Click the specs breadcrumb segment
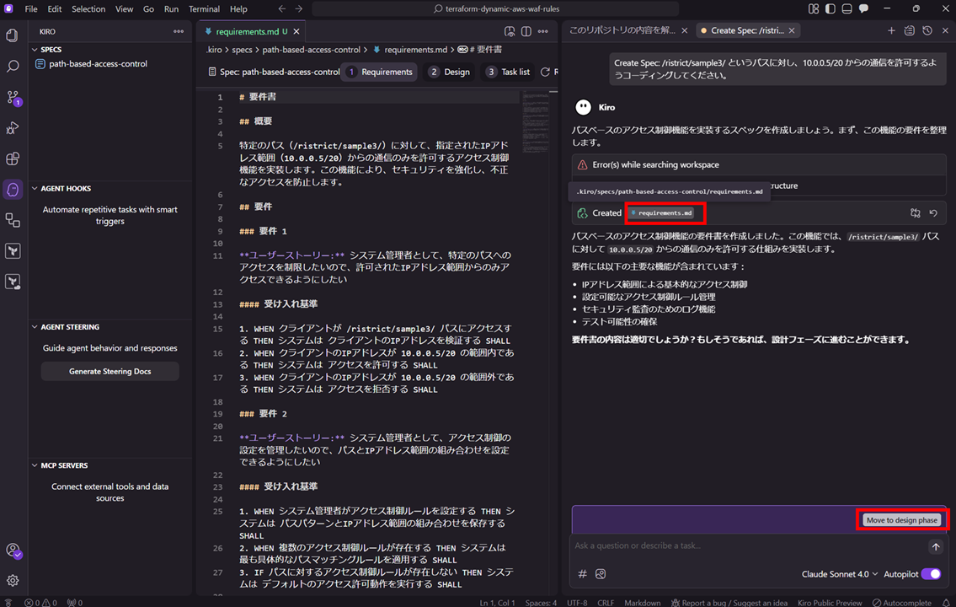The image size is (956, 607). (242, 50)
